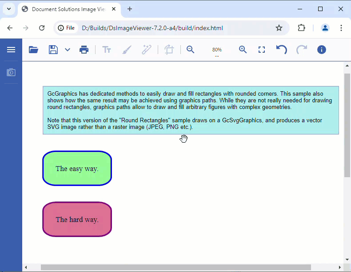This screenshot has height=272, width=351.
Task: Expand the save options dropdown arrow
Action: click(x=68, y=50)
